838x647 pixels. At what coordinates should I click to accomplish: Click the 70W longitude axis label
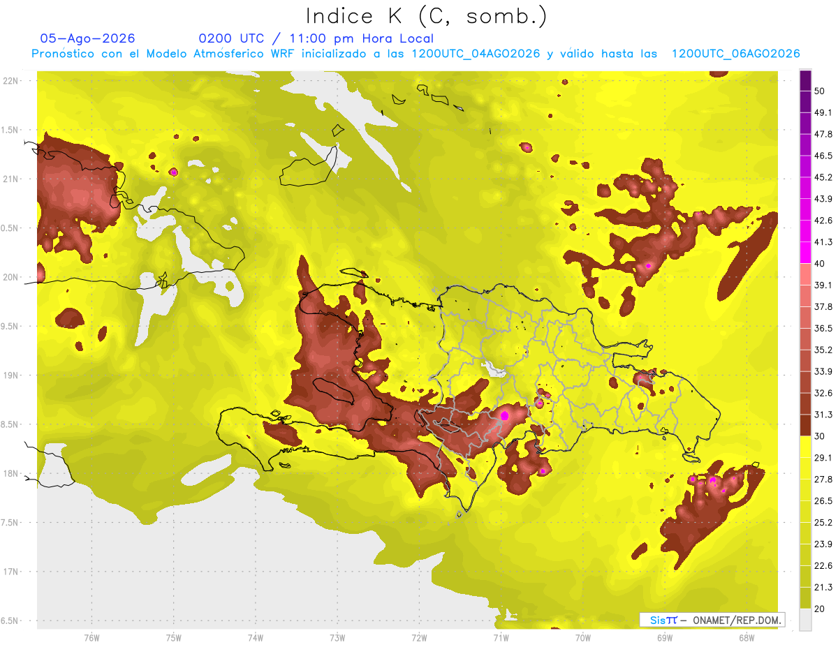point(583,638)
